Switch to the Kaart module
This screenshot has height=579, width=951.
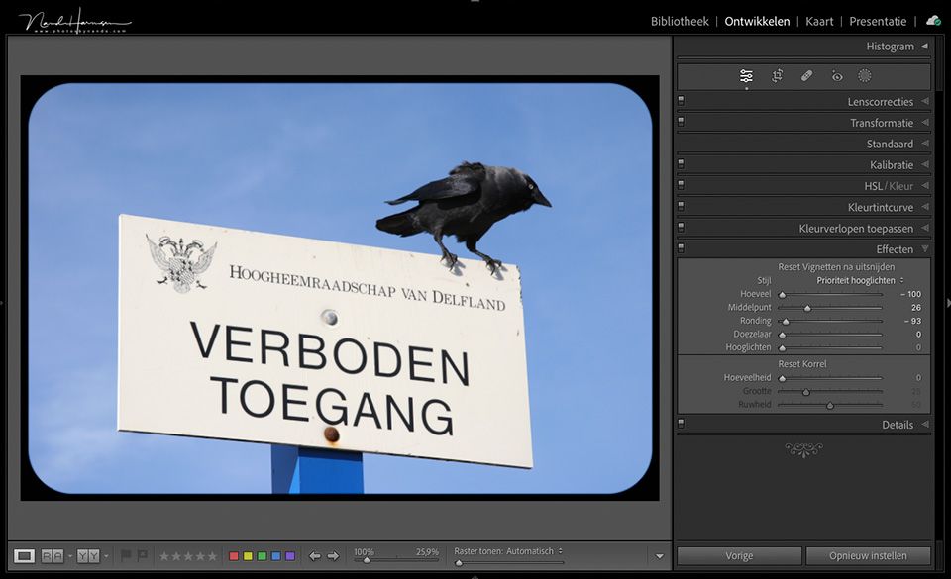tap(819, 21)
